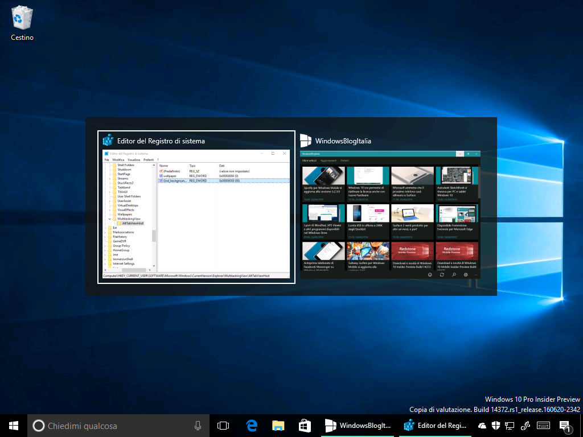Image resolution: width=583 pixels, height=437 pixels.
Task: Open Task View from the taskbar
Action: (223, 426)
